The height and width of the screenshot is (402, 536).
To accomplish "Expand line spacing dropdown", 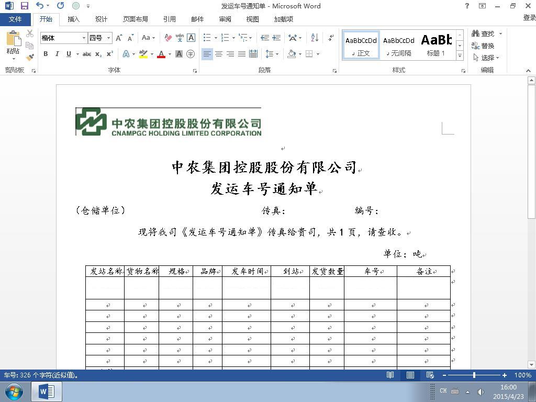I will (272, 54).
